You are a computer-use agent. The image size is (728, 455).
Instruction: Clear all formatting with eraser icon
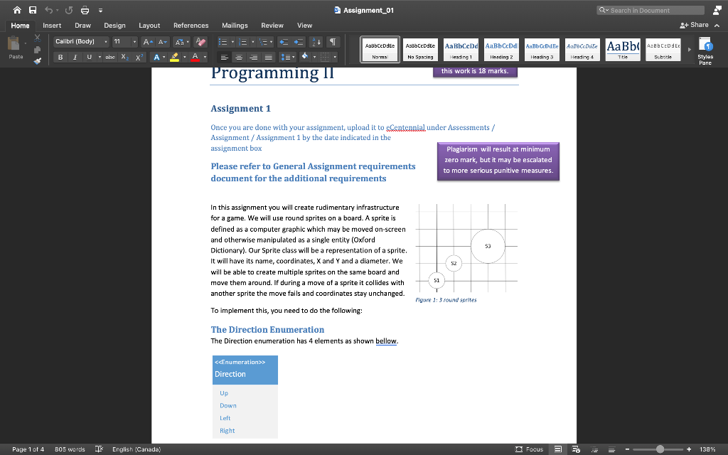coord(200,42)
